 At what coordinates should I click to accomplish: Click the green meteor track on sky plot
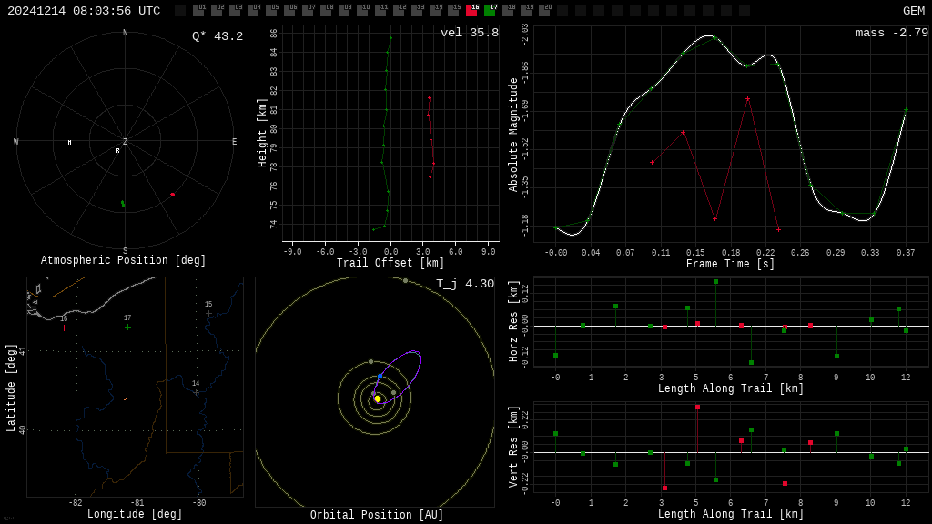(123, 204)
